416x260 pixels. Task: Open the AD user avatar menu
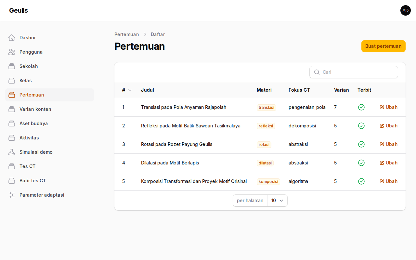point(406,10)
